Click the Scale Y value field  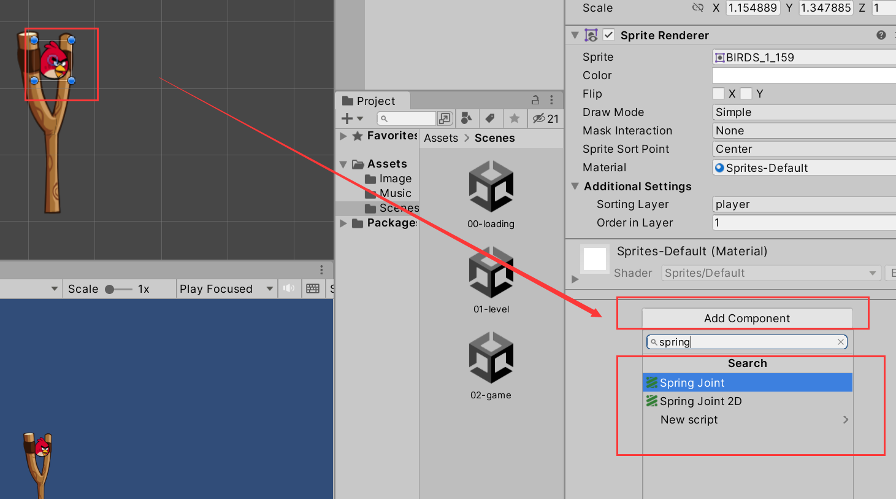[826, 8]
